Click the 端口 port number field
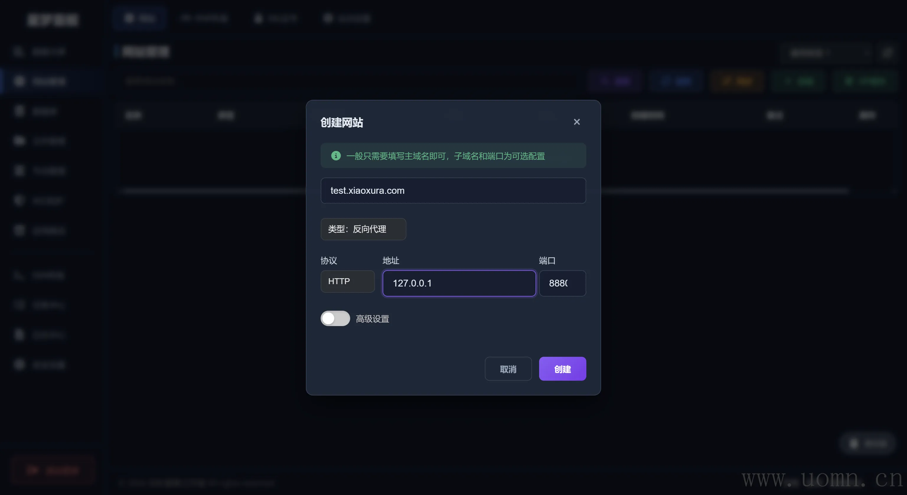 coord(562,283)
